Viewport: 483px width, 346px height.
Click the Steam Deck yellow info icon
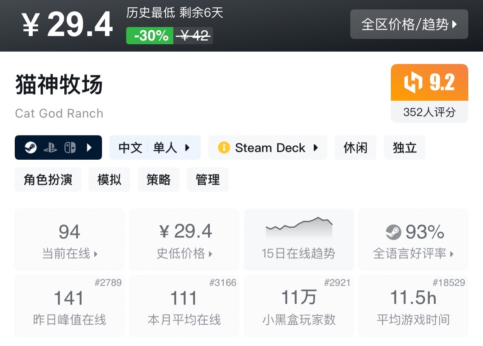click(x=224, y=147)
